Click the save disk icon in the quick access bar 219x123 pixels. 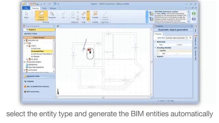pyautogui.click(x=34, y=4)
